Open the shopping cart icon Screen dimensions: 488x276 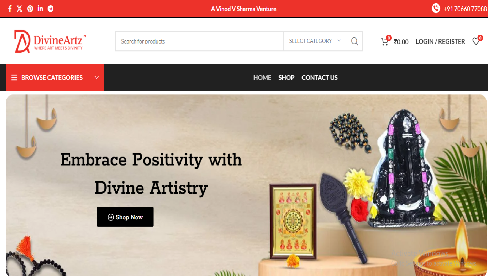pyautogui.click(x=385, y=42)
